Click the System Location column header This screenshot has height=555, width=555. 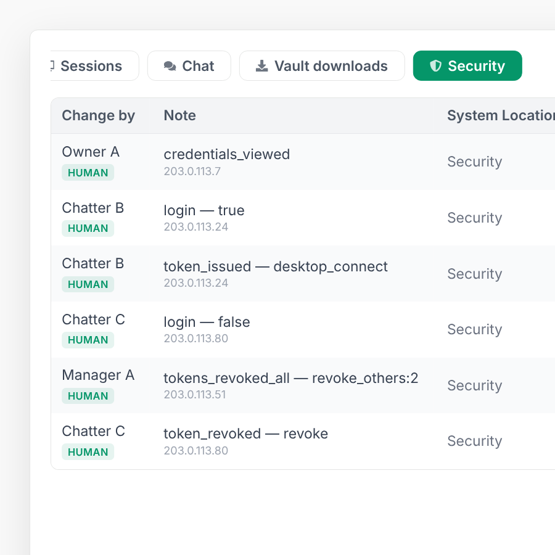point(501,115)
